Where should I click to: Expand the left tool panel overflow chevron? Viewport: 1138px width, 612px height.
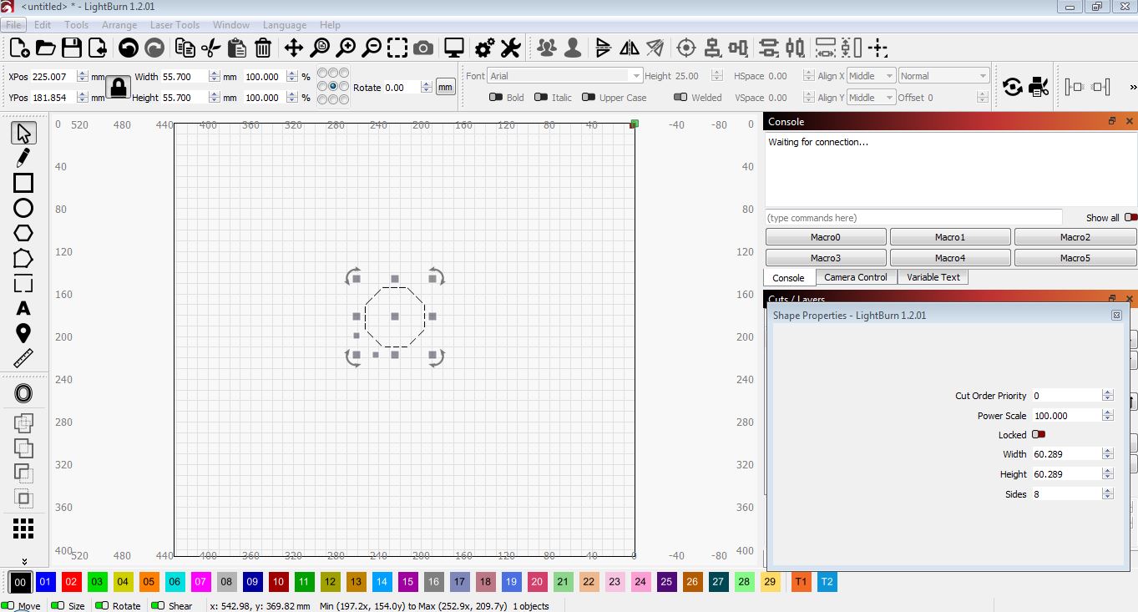[24, 561]
